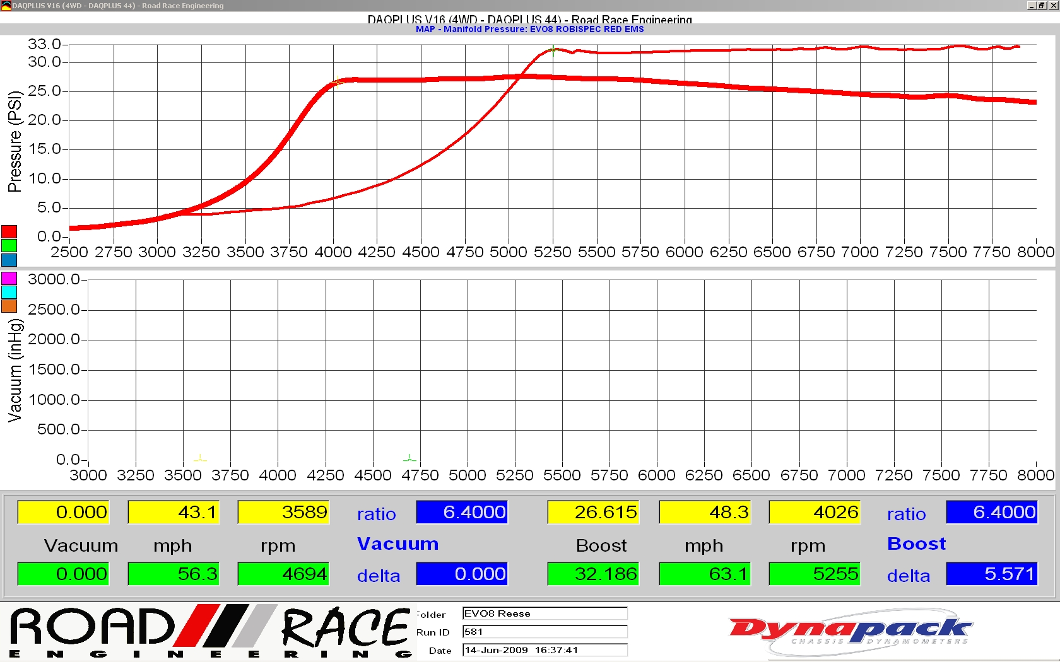Viewport: 1060px width, 662px height.
Task: Click the yellow Vacuum value 0.000
Action: tap(63, 512)
